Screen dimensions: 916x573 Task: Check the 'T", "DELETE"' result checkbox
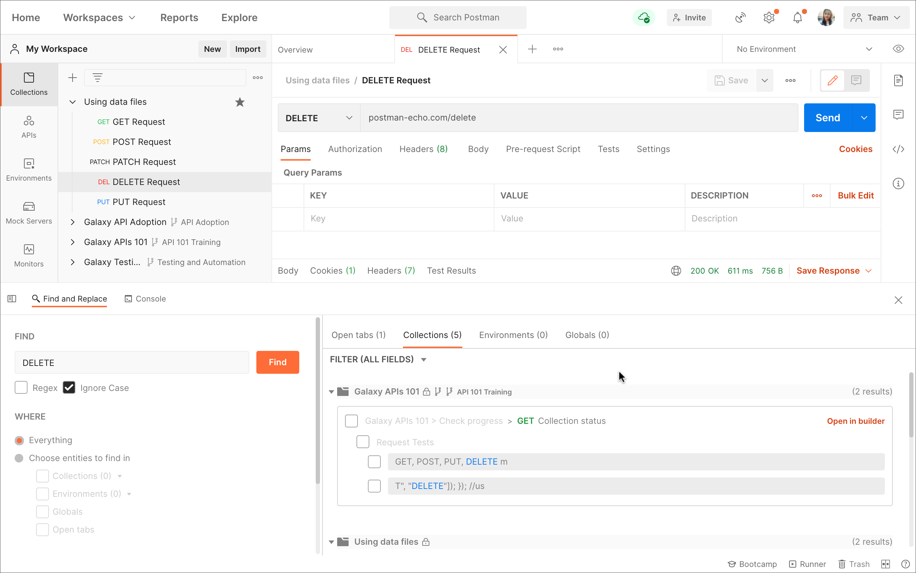[374, 486]
